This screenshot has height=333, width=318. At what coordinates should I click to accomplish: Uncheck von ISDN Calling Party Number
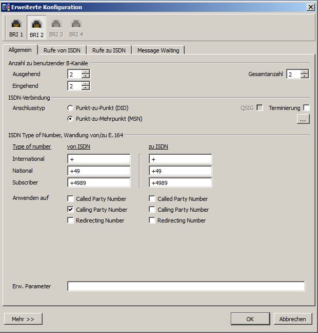[70, 210]
